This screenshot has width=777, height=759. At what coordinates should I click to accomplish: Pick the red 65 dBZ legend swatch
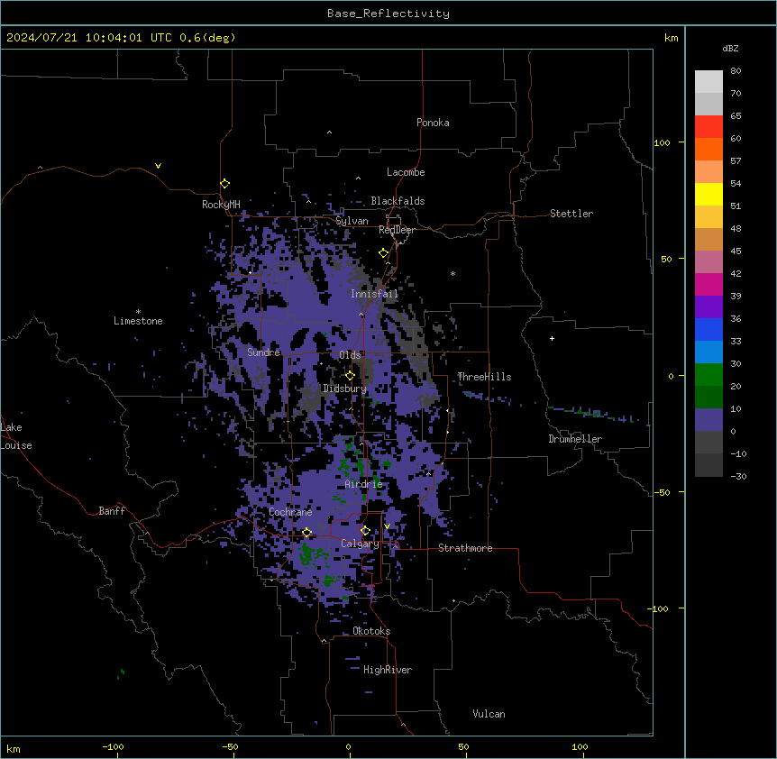(708, 126)
